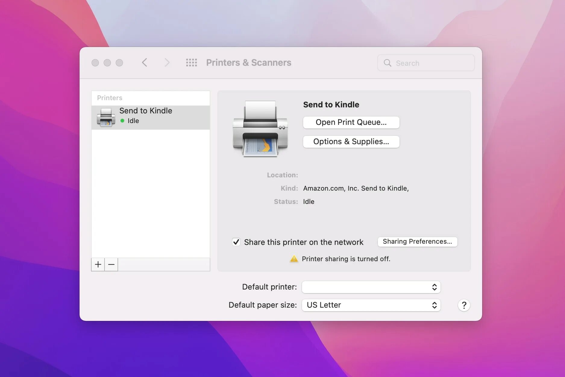Show all preferences grid icon
The image size is (565, 377).
(x=191, y=63)
